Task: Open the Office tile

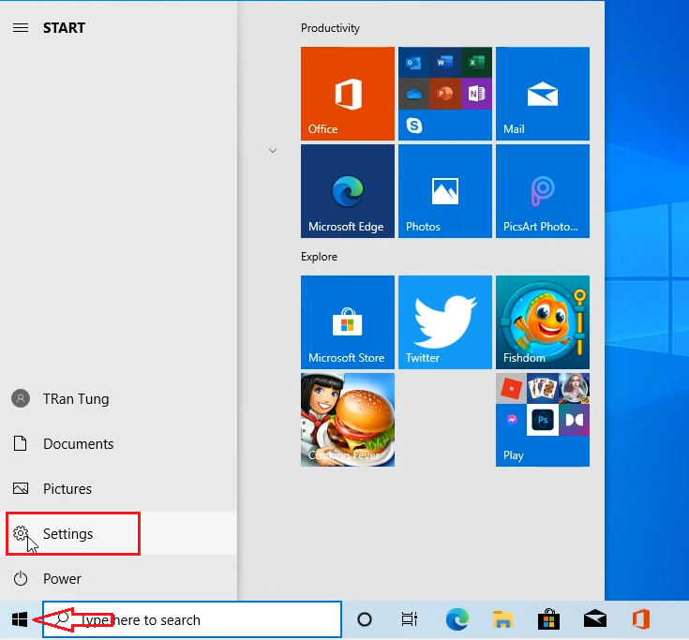Action: coord(347,93)
